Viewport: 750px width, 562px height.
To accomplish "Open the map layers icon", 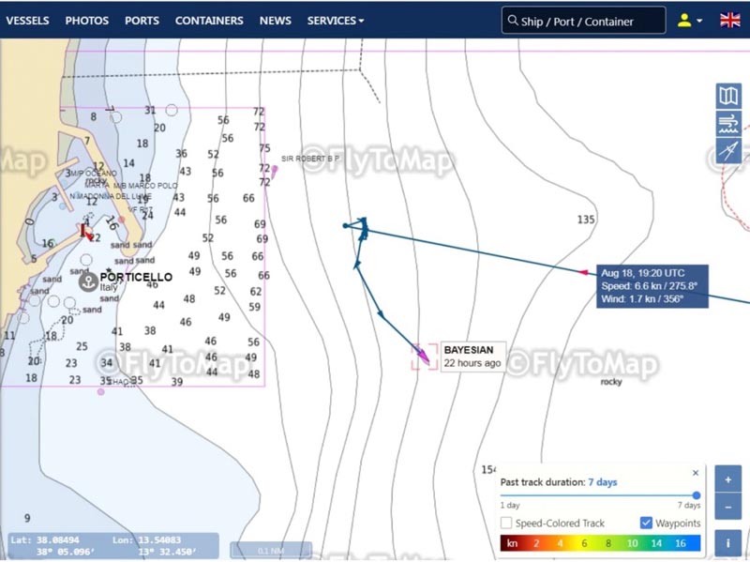I will tap(728, 96).
